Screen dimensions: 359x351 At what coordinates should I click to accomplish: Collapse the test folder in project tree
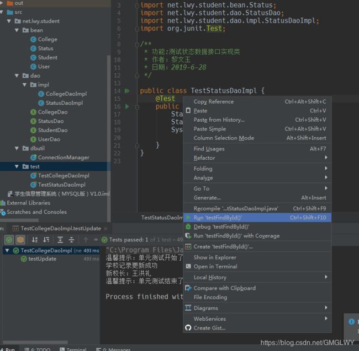coord(17,166)
